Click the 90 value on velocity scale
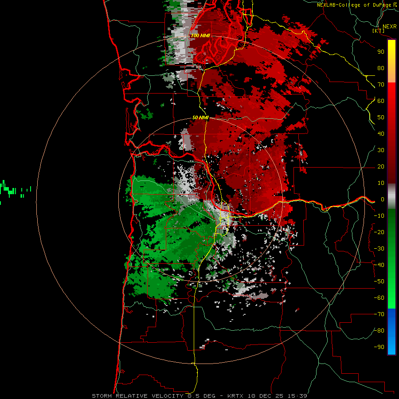Viewport: 399px width, 399px height. [x=381, y=52]
